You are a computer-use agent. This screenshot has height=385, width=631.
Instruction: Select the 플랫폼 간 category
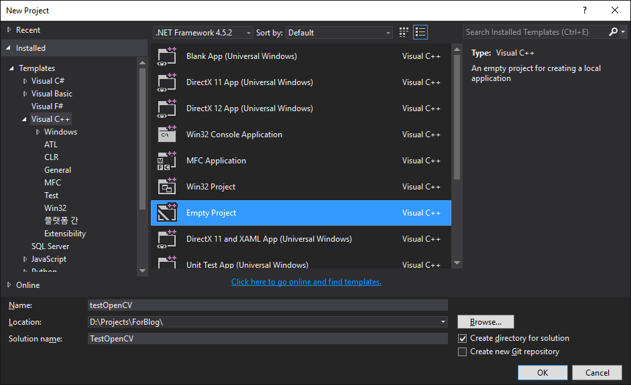click(61, 221)
